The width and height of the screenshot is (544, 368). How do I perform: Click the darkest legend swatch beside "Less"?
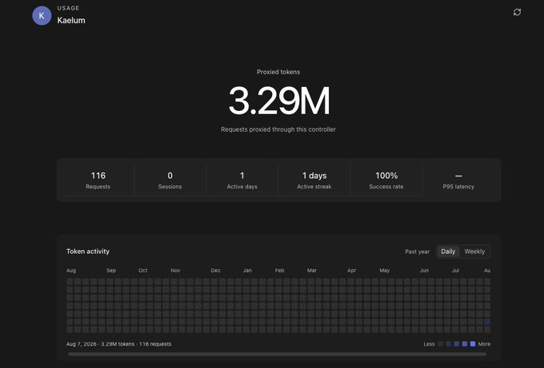click(x=440, y=344)
